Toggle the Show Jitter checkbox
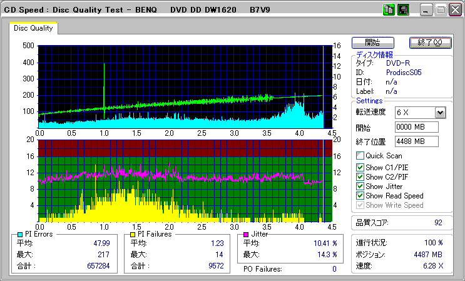Viewport: 465px width, 281px height. coord(360,186)
